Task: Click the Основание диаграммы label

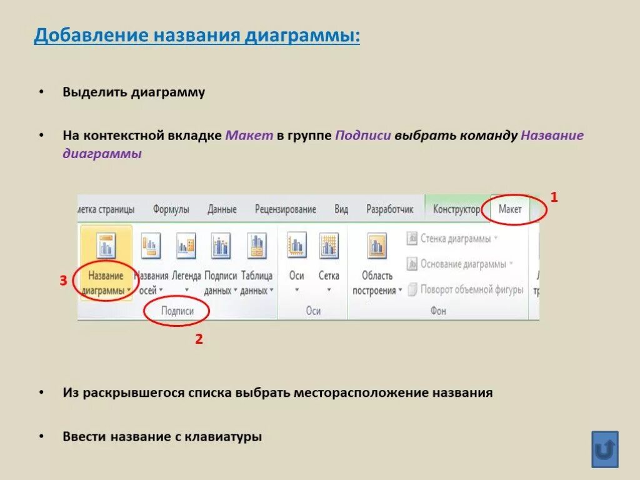Action: coord(463,264)
